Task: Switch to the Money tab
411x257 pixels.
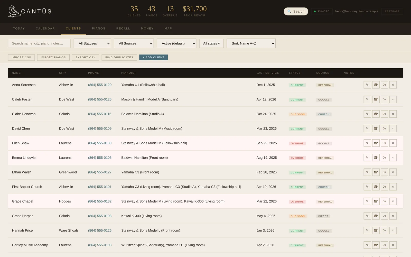Action: [147, 29]
